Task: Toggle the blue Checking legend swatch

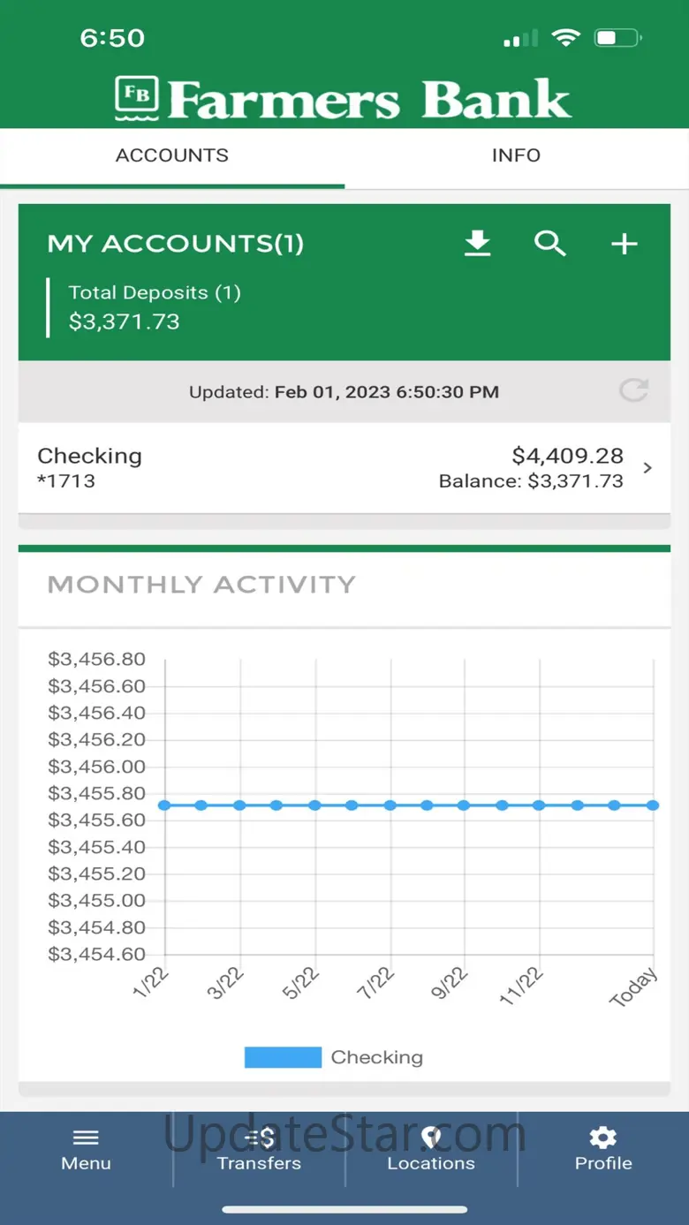Action: 283,1057
